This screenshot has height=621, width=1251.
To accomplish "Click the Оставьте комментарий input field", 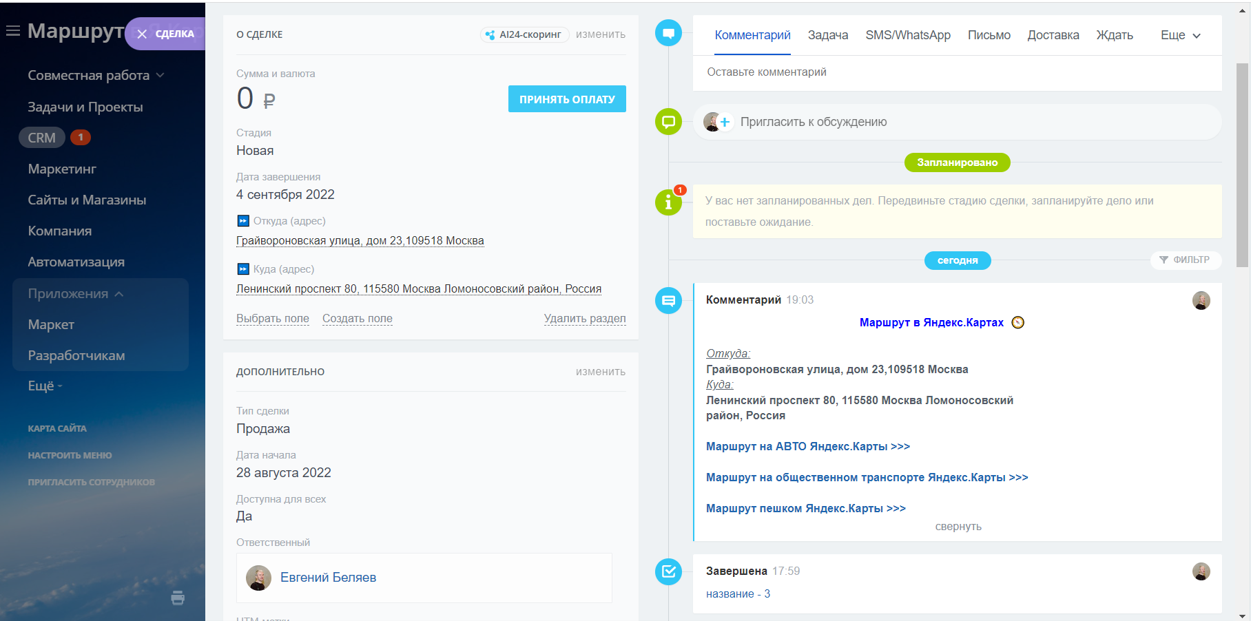I will (x=958, y=72).
